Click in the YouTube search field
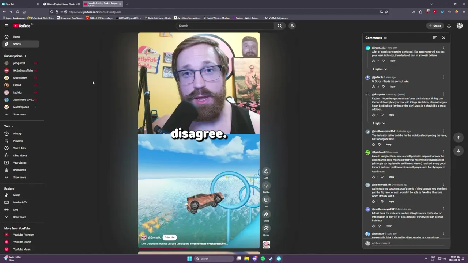This screenshot has width=468, height=263. [x=225, y=26]
